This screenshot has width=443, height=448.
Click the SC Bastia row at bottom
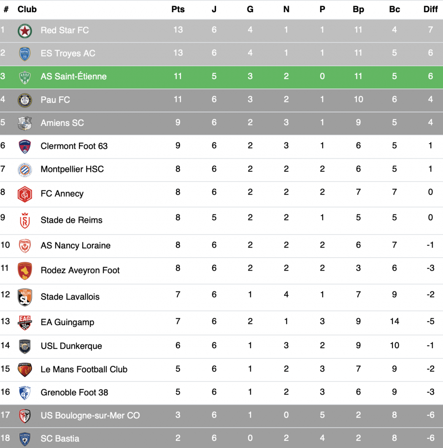[221, 438]
